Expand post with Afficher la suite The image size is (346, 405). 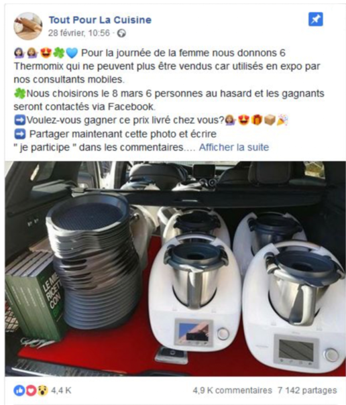click(x=234, y=148)
